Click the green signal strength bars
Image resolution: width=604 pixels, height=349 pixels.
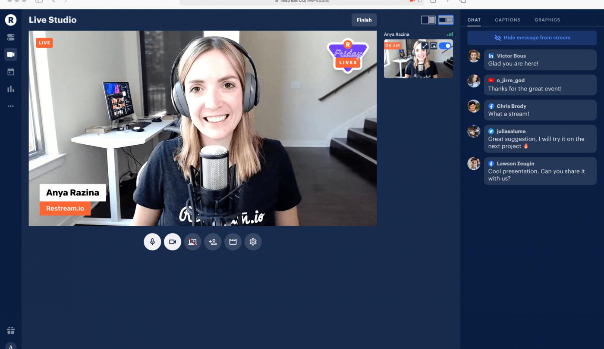(450, 34)
